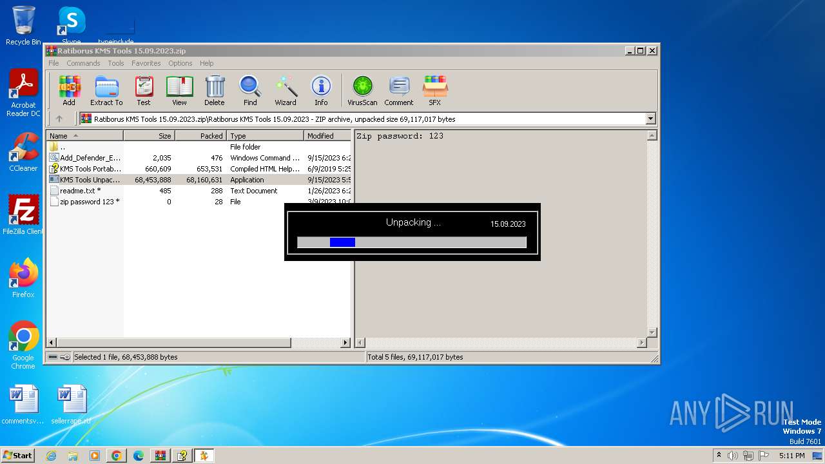
Task: Open commentsv document icon
Action: pos(23,405)
